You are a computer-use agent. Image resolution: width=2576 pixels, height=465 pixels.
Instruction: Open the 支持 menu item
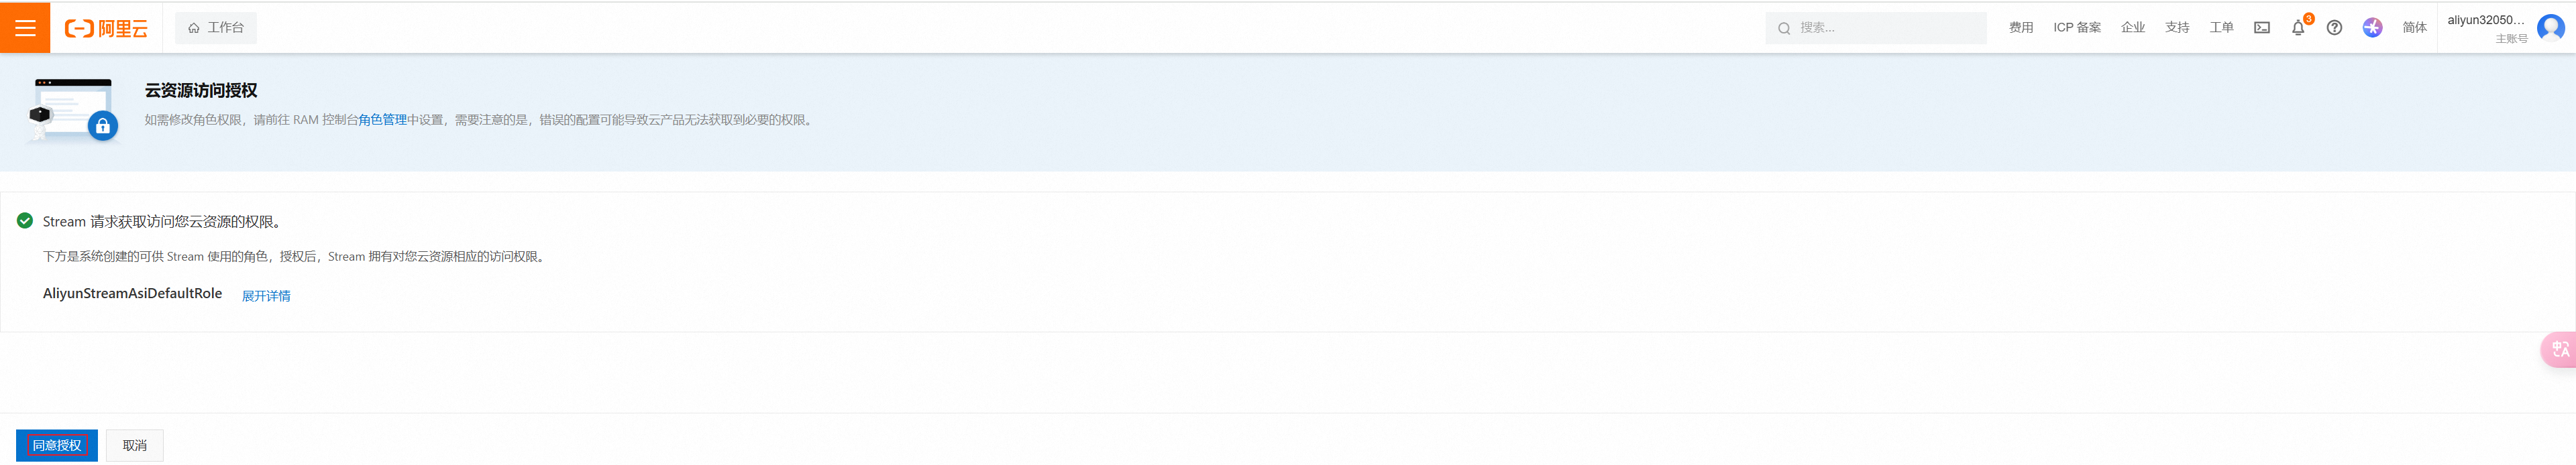pos(2176,28)
